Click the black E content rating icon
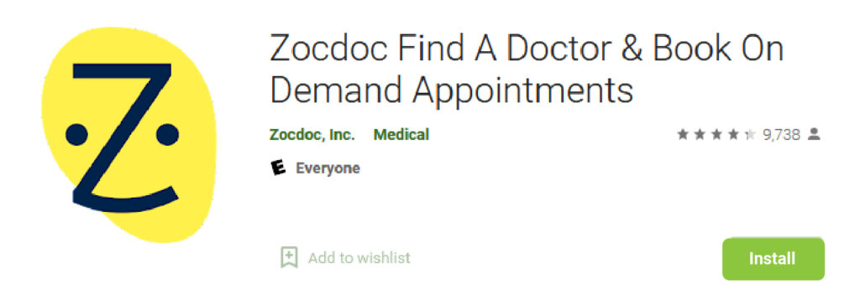The height and width of the screenshot is (304, 860). click(279, 167)
